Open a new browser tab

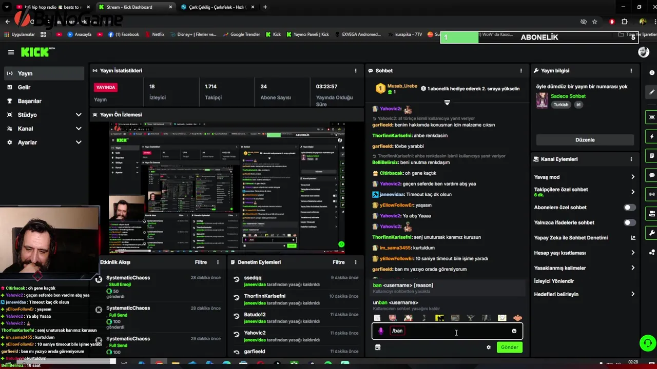coord(265,7)
